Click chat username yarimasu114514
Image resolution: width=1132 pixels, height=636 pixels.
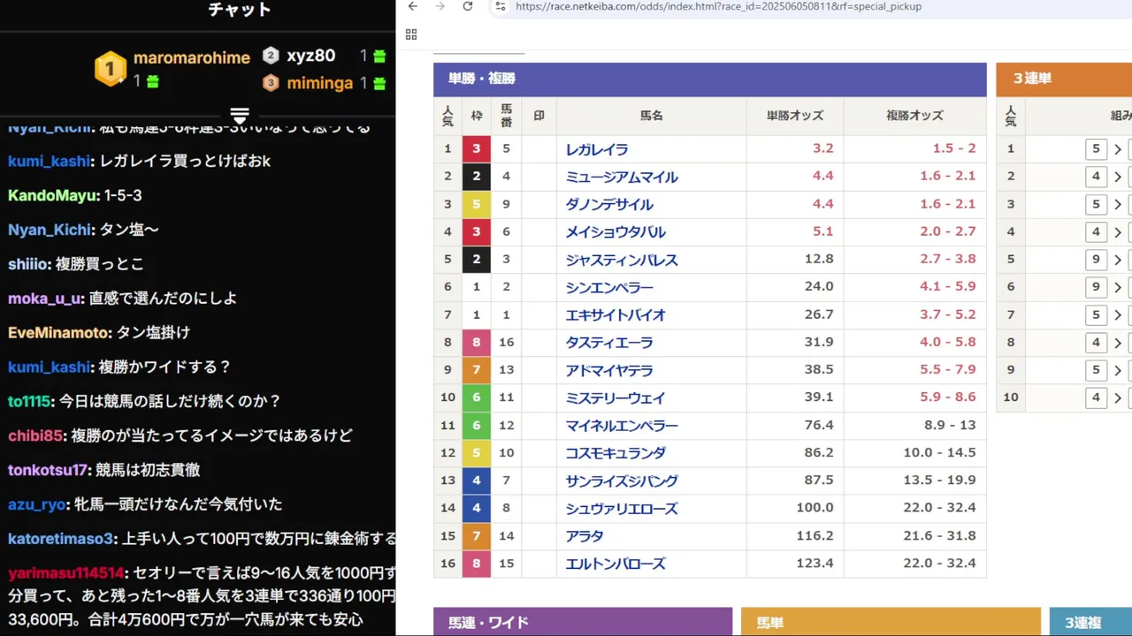(x=67, y=573)
